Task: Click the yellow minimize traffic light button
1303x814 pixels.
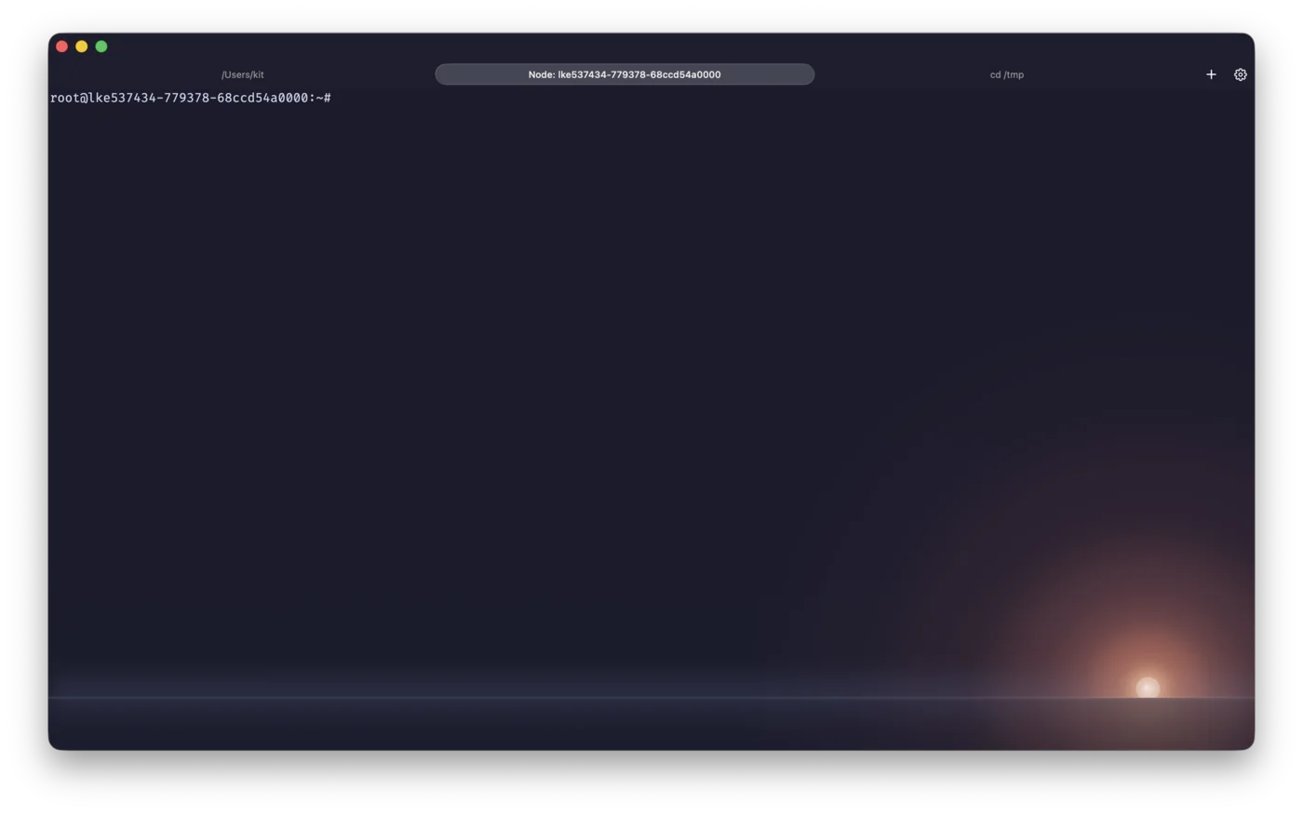Action: [x=81, y=45]
